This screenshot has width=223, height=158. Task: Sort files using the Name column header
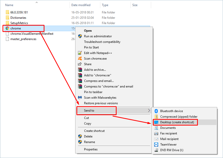point(9,5)
